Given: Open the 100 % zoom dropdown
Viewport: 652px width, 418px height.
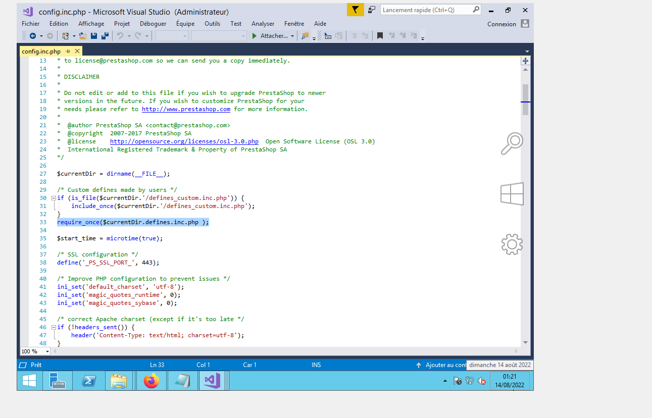Looking at the screenshot, I should pos(47,351).
